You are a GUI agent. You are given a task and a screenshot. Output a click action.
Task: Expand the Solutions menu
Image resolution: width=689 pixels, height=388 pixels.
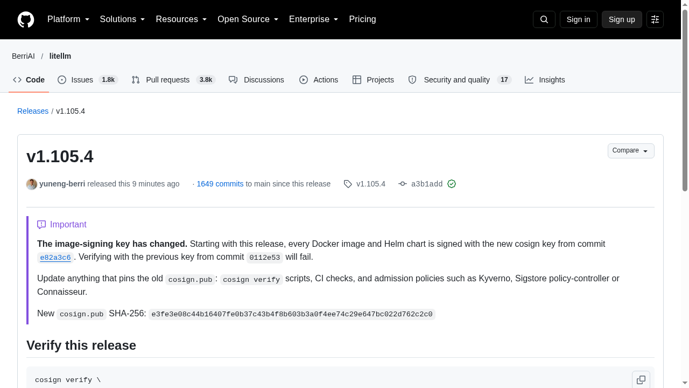(123, 19)
